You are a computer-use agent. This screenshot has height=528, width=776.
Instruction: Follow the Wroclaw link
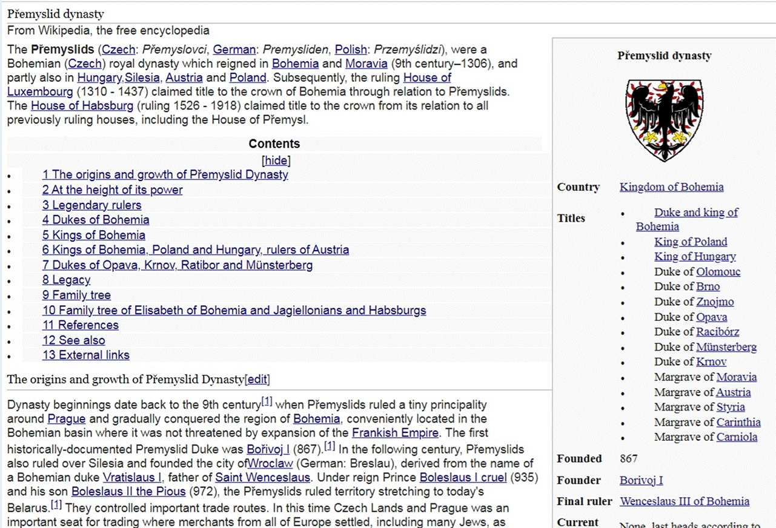(x=270, y=463)
